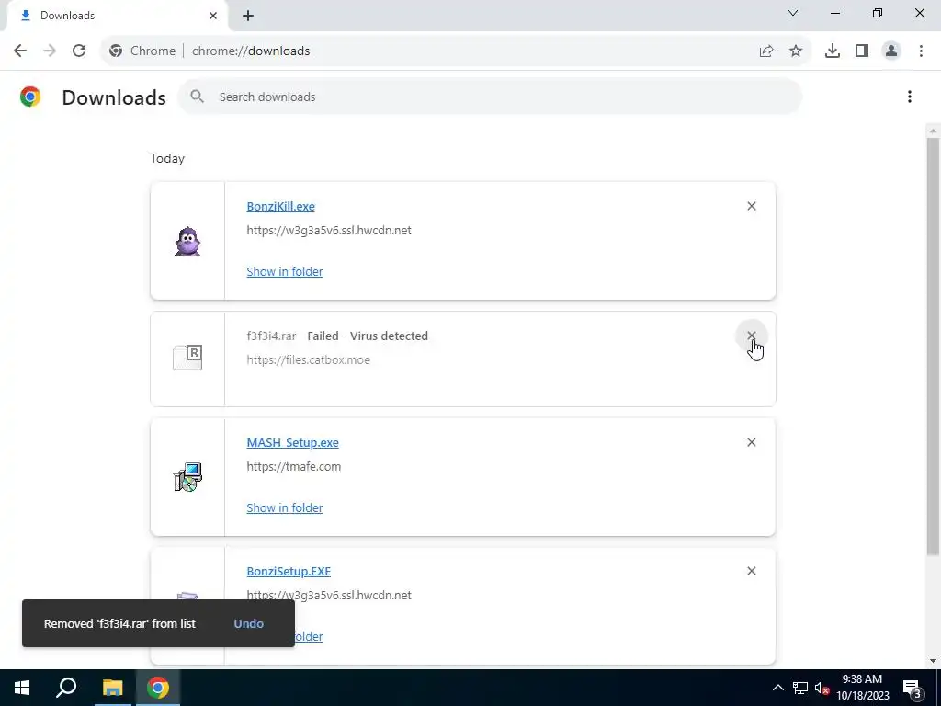Open the BonziKill.exe file link

280,206
